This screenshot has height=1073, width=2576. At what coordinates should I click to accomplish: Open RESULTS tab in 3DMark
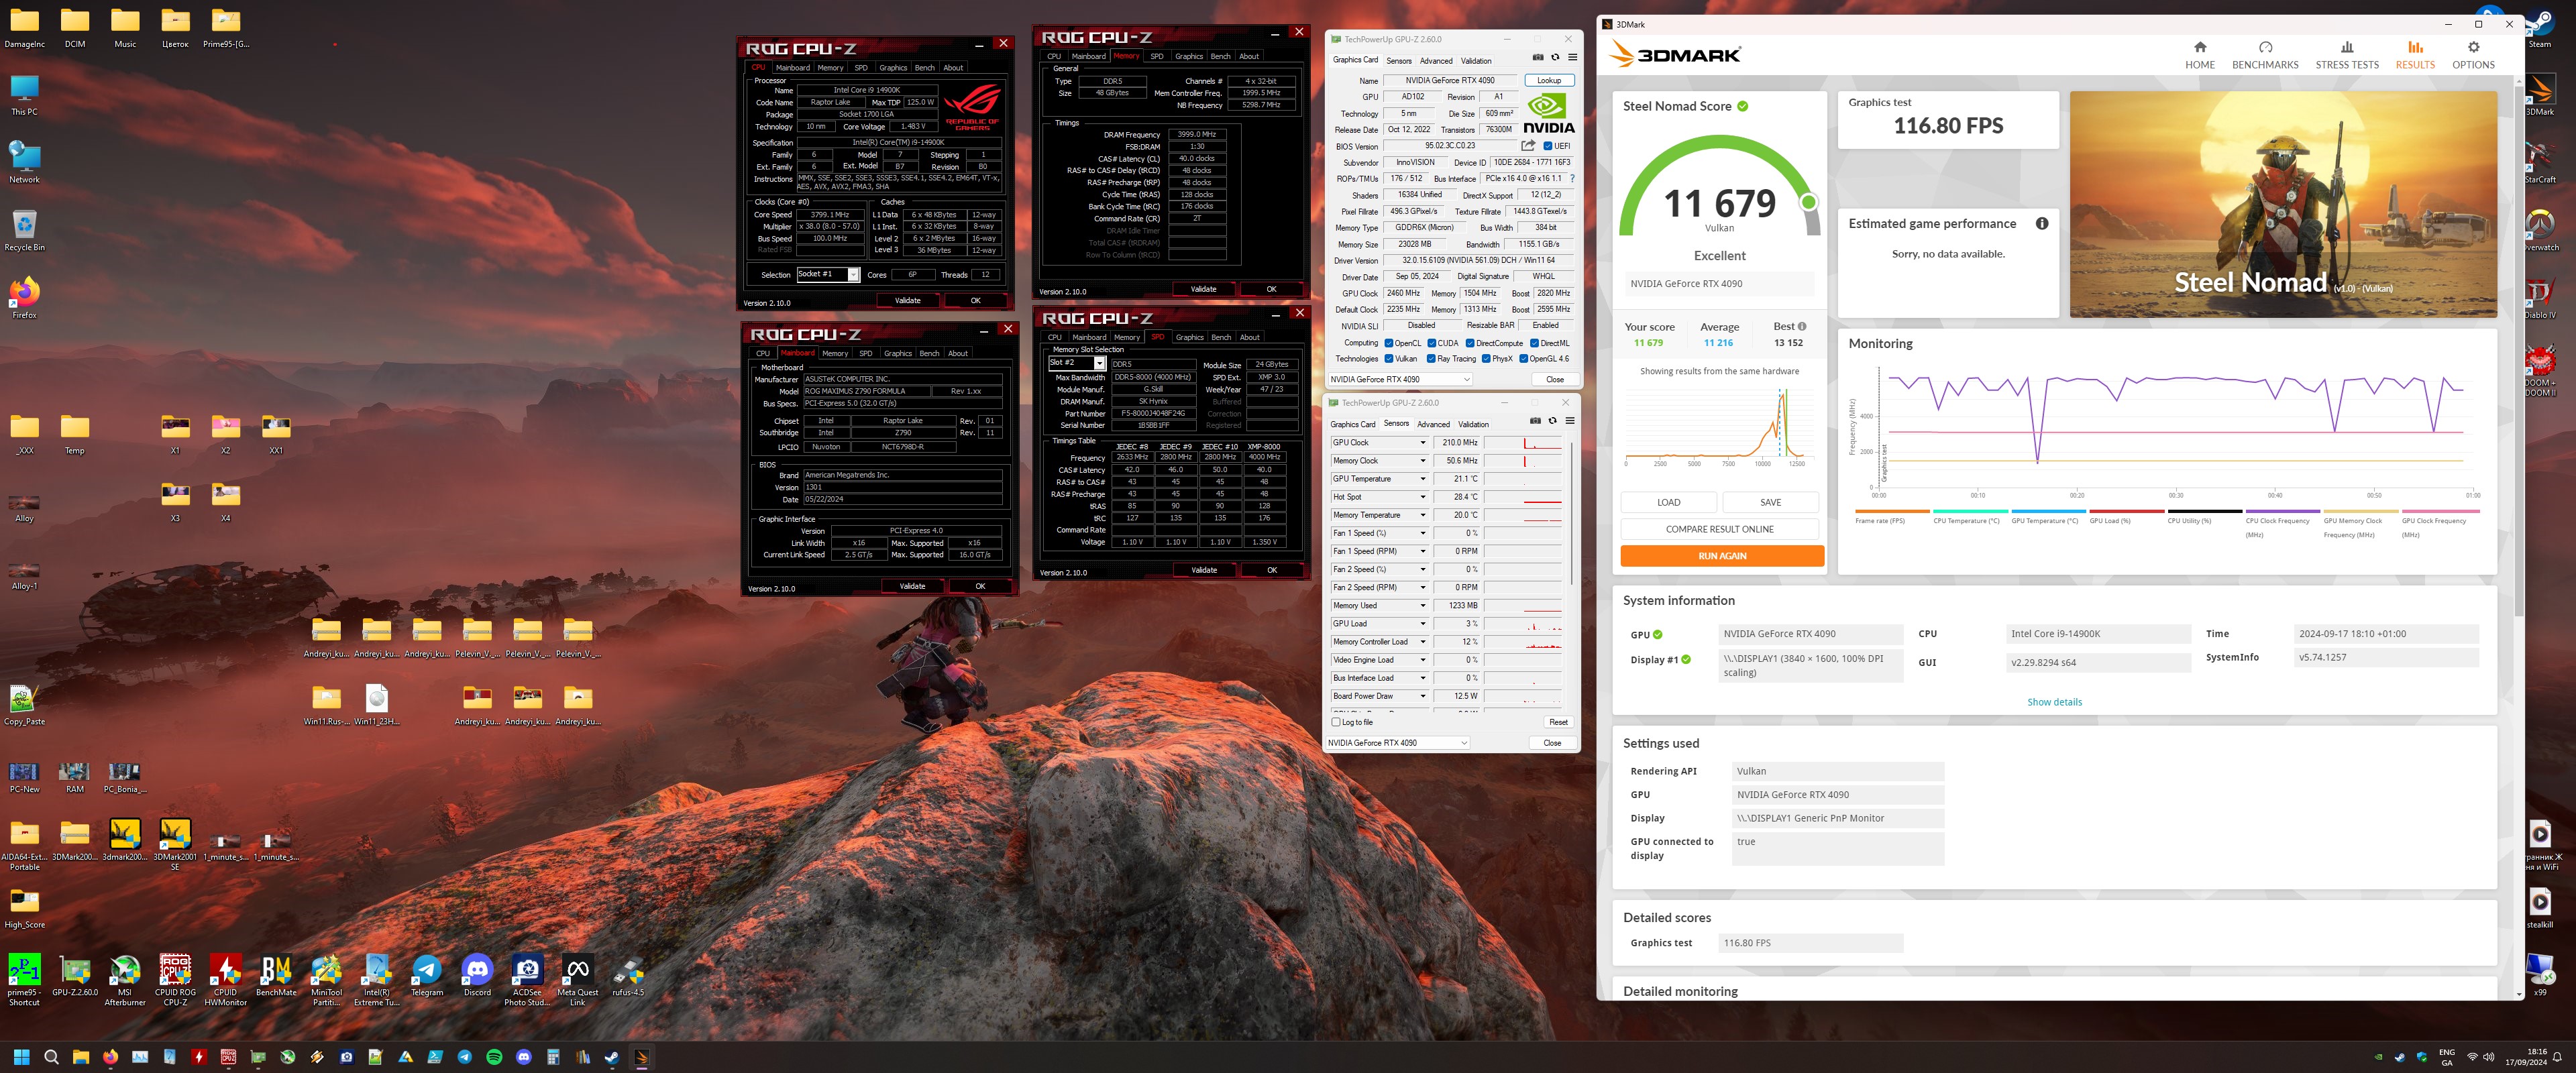pyautogui.click(x=2415, y=55)
